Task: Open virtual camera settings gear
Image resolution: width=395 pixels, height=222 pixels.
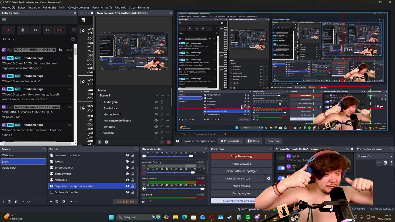Action: pyautogui.click(x=268, y=179)
